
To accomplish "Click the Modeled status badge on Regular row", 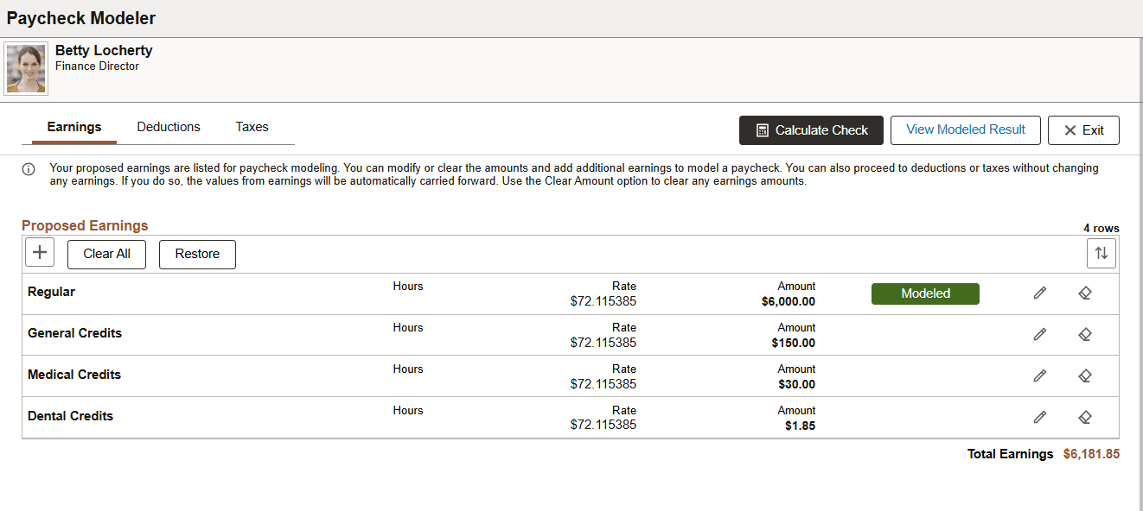I will click(x=925, y=293).
